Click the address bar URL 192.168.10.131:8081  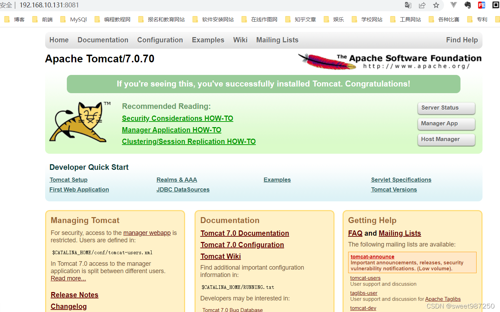(49, 5)
